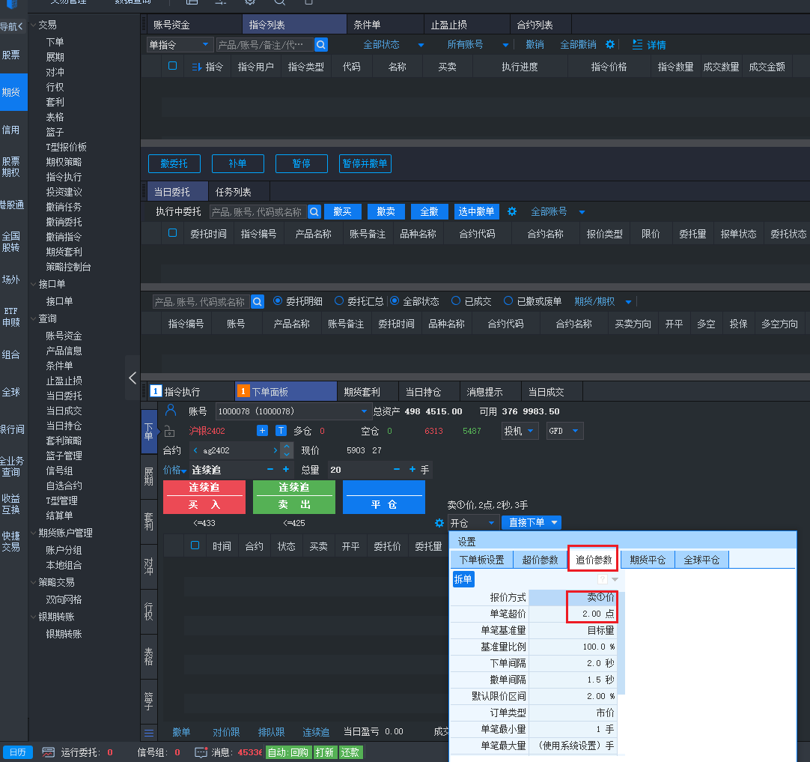Open the 单指令 dropdown

click(180, 45)
